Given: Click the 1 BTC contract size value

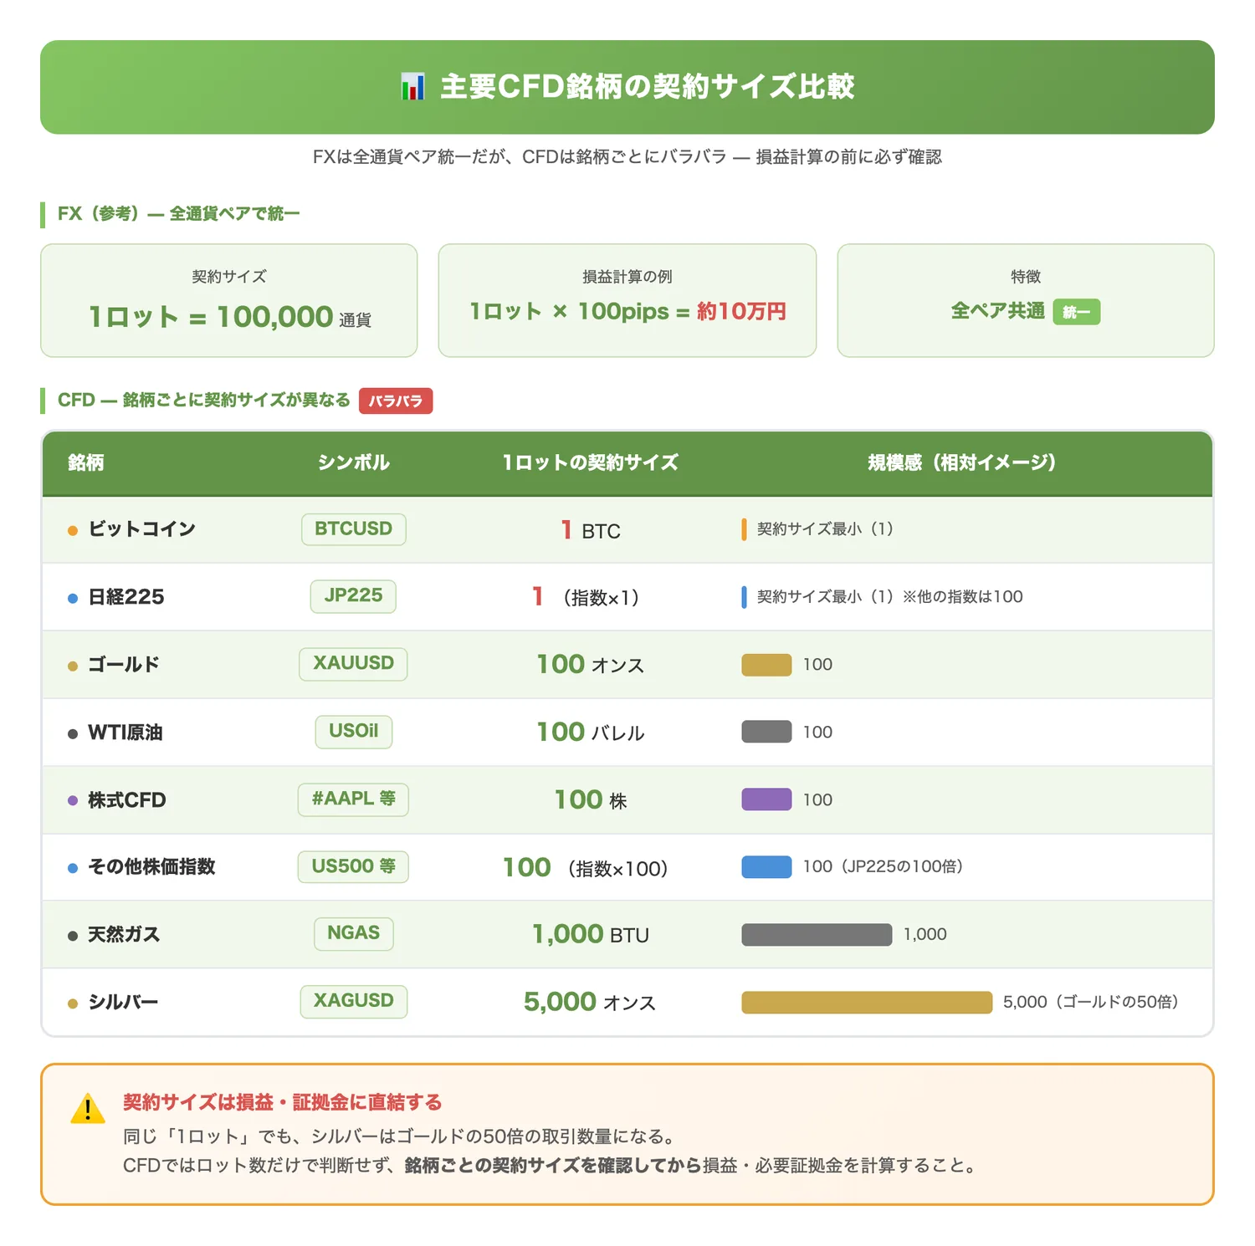Looking at the screenshot, I should pyautogui.click(x=591, y=530).
